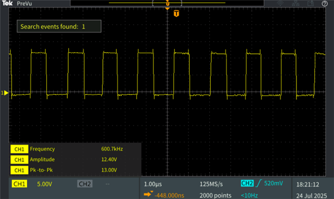Open the CH1 Amplitude measurement readout

coord(76,159)
